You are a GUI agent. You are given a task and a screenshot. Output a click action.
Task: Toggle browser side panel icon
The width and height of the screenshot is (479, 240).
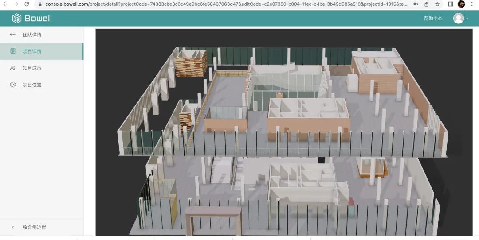click(450, 4)
